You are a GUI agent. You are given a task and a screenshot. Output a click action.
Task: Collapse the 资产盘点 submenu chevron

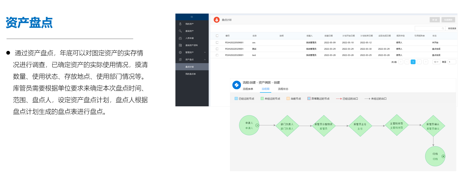point(205,60)
